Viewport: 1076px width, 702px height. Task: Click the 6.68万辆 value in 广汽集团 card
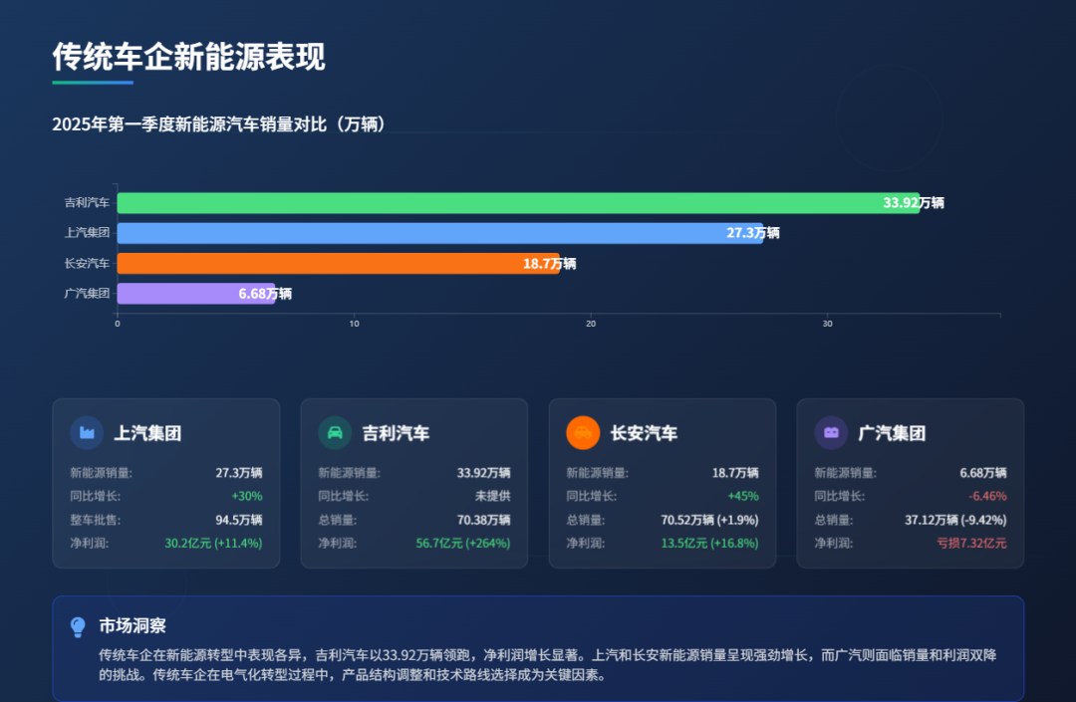pyautogui.click(x=983, y=473)
